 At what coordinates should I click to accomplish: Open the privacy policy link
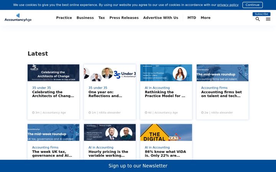click(x=228, y=5)
